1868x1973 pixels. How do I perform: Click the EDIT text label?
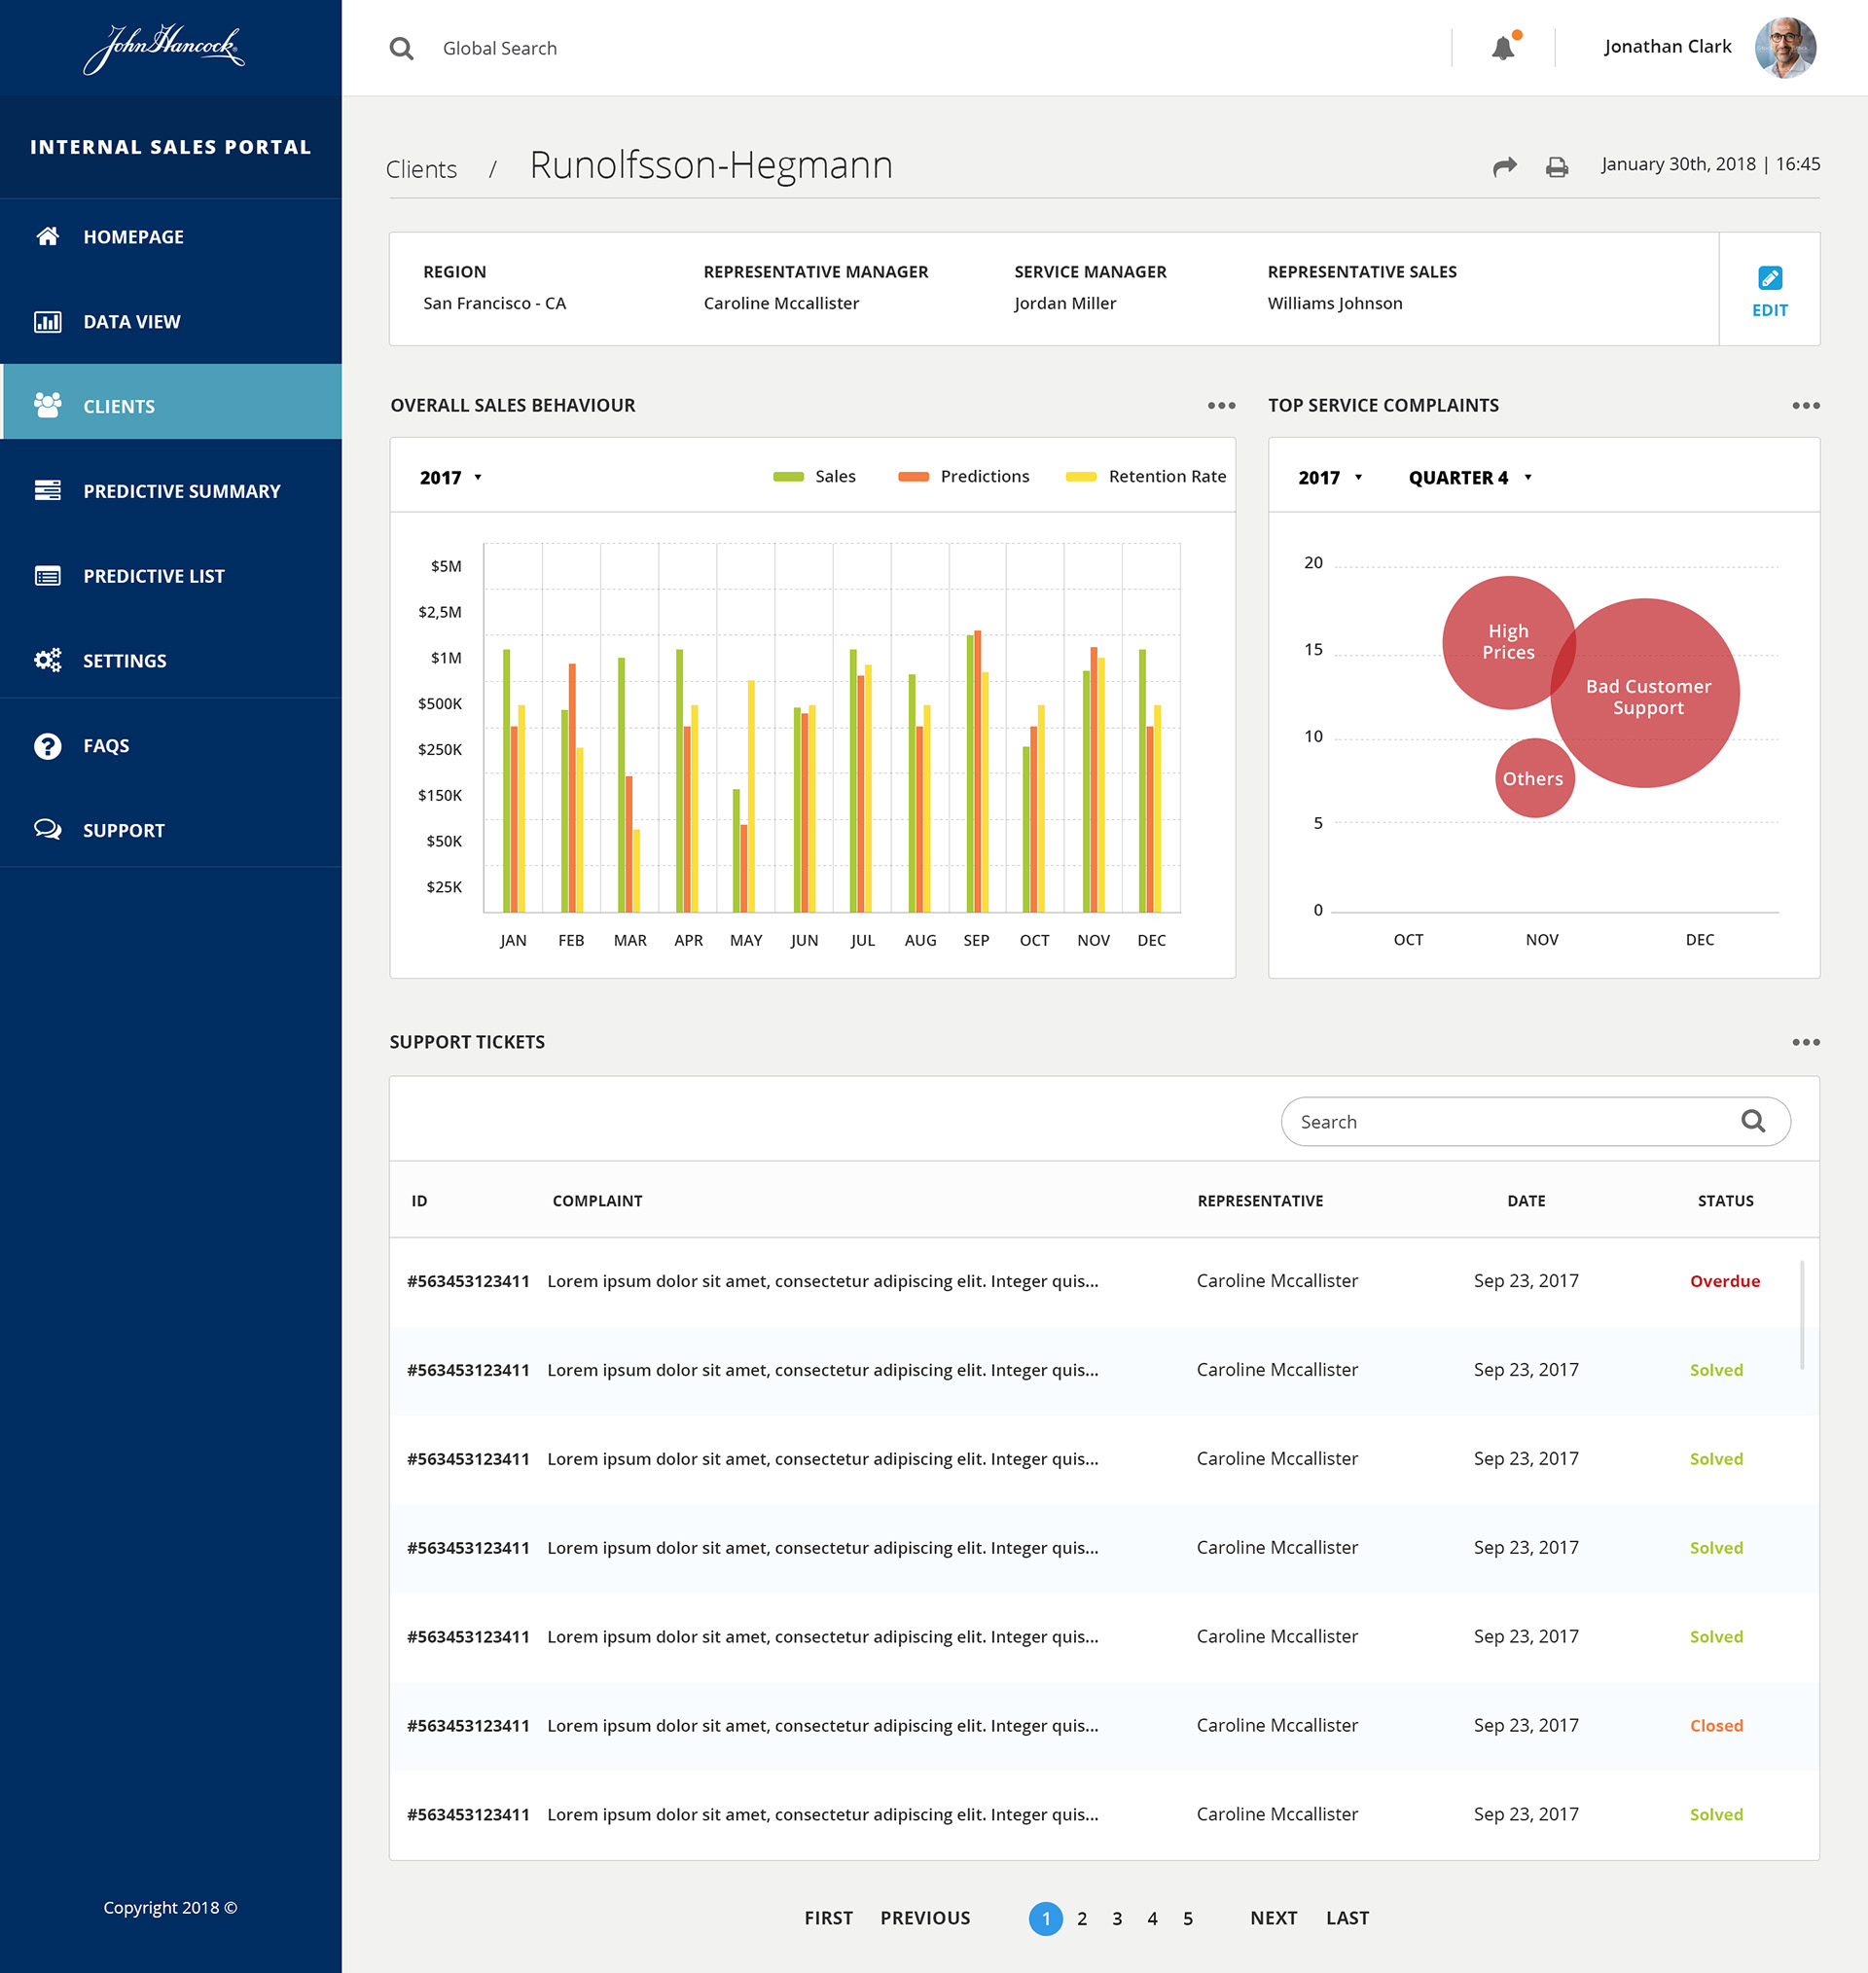coord(1770,310)
